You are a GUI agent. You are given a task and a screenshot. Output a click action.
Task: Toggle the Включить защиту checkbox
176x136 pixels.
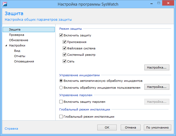point(61,35)
